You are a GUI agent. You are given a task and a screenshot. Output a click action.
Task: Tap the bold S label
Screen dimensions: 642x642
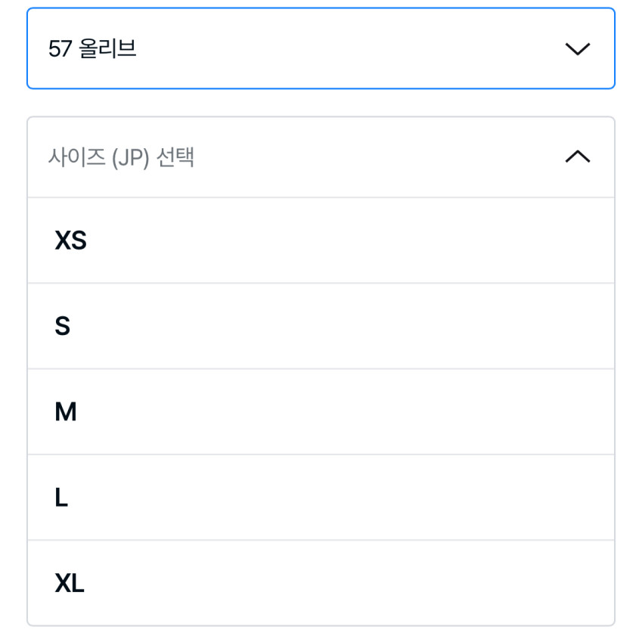[x=62, y=326]
